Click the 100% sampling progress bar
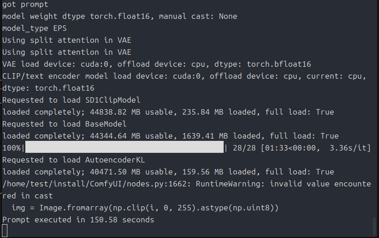379x238 pixels. tap(124, 148)
